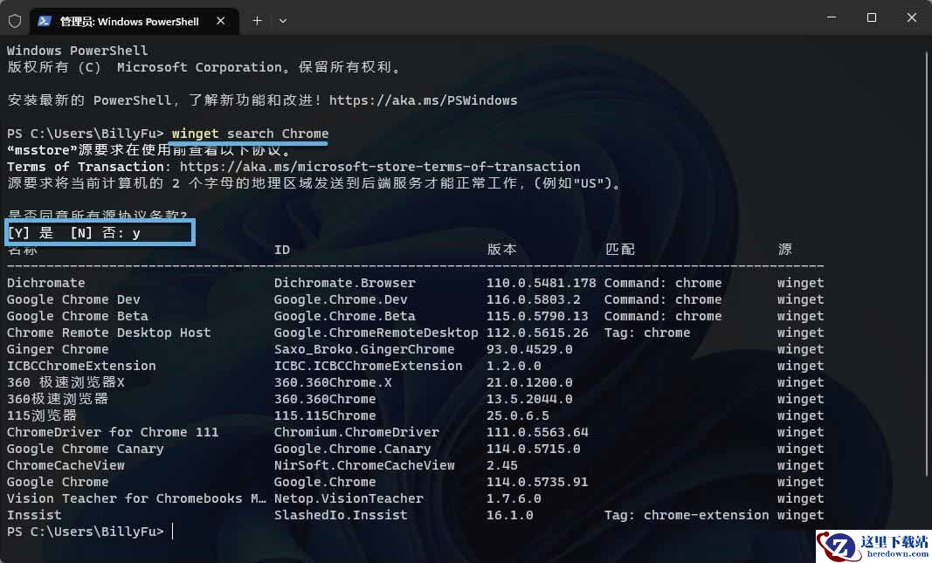932x563 pixels.
Task: Click the ID 'Netop.VisionTeacher'
Action: coord(349,499)
